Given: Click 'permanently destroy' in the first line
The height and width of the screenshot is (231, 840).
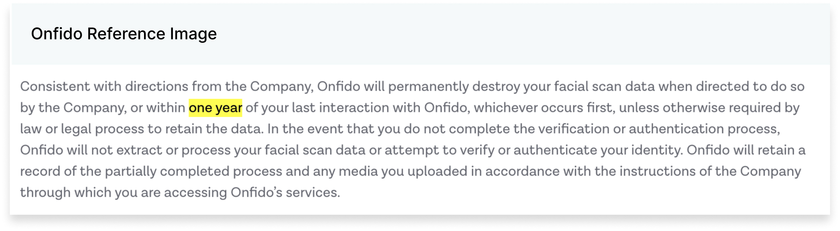Looking at the screenshot, I should [x=454, y=87].
